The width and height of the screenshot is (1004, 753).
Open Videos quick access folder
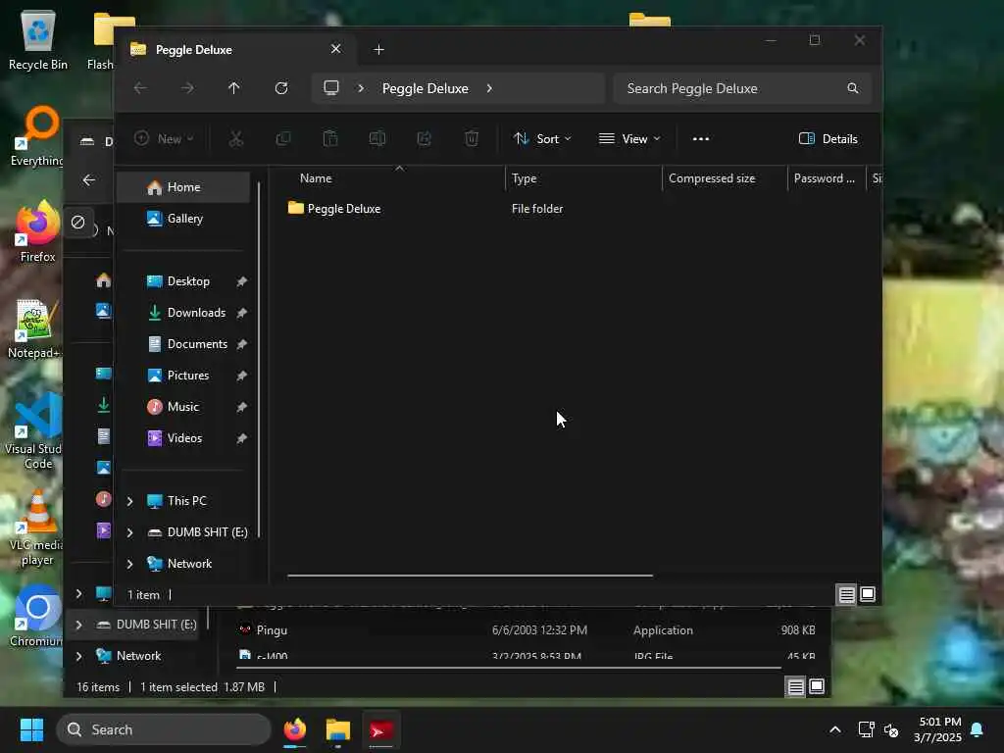tap(184, 438)
